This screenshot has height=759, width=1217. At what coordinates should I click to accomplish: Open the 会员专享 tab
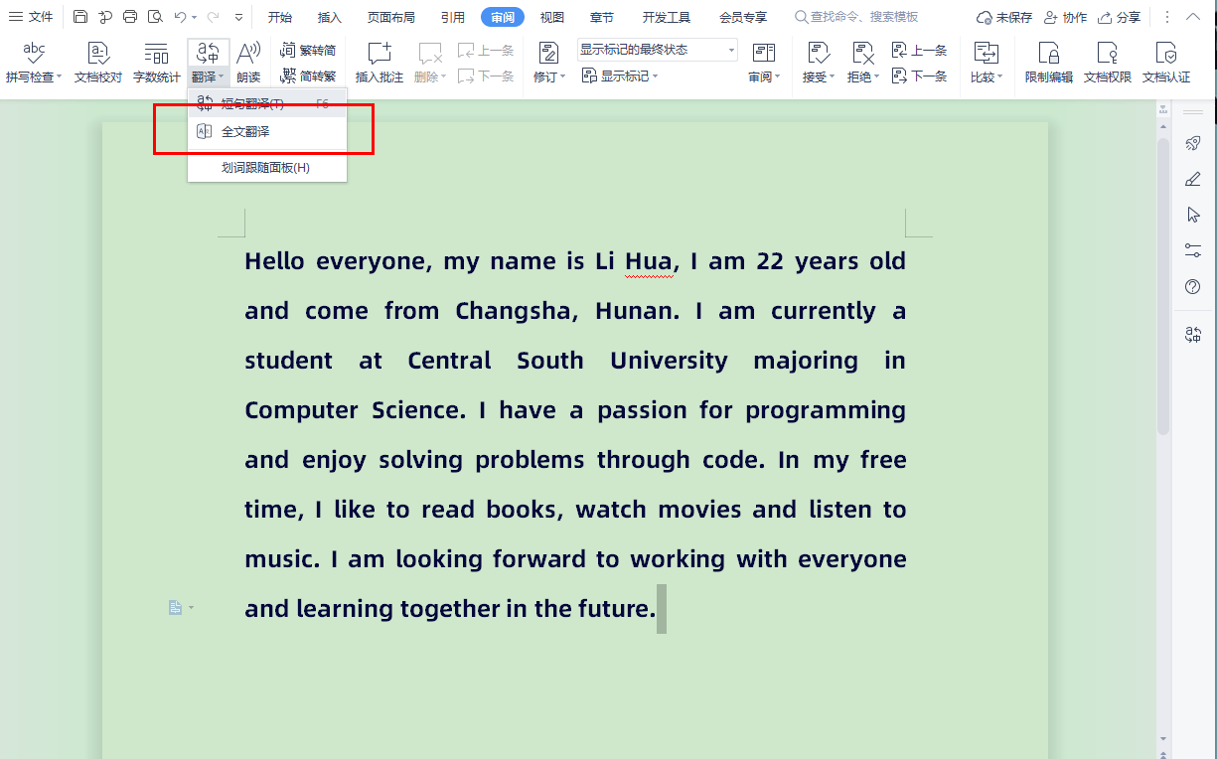743,17
